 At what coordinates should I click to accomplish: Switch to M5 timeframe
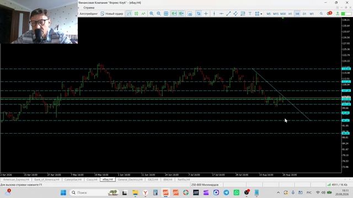(x=269, y=14)
